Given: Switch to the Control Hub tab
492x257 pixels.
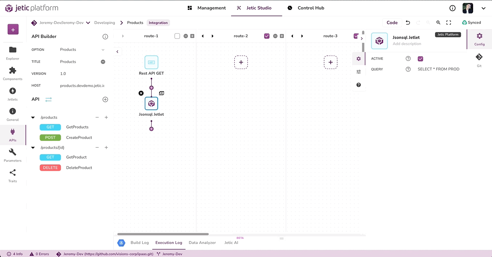Looking at the screenshot, I should tap(306, 8).
